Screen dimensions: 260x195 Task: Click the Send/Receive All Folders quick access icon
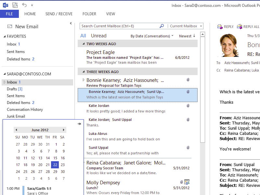click(x=15, y=5)
